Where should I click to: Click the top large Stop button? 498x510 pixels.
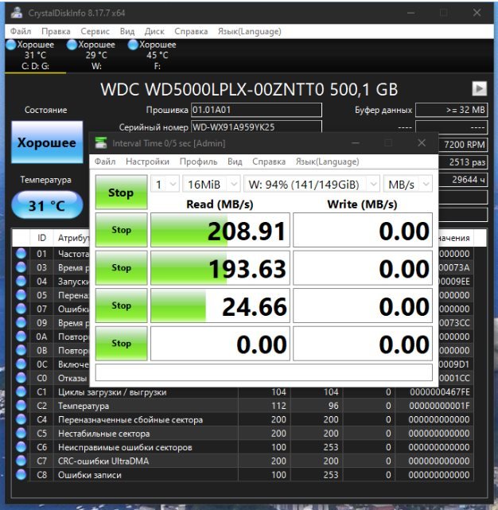point(121,193)
